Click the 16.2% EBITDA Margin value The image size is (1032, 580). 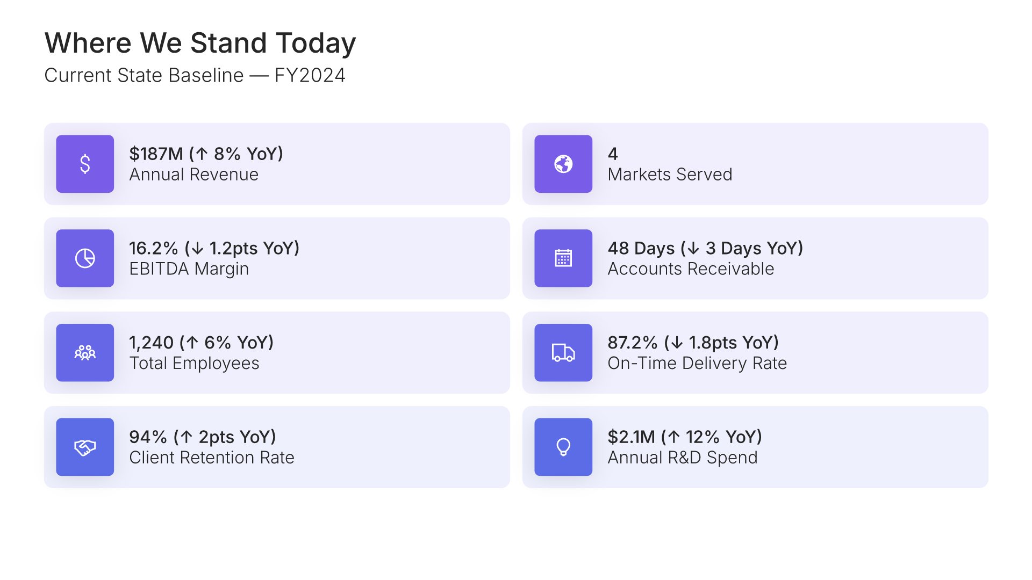214,248
